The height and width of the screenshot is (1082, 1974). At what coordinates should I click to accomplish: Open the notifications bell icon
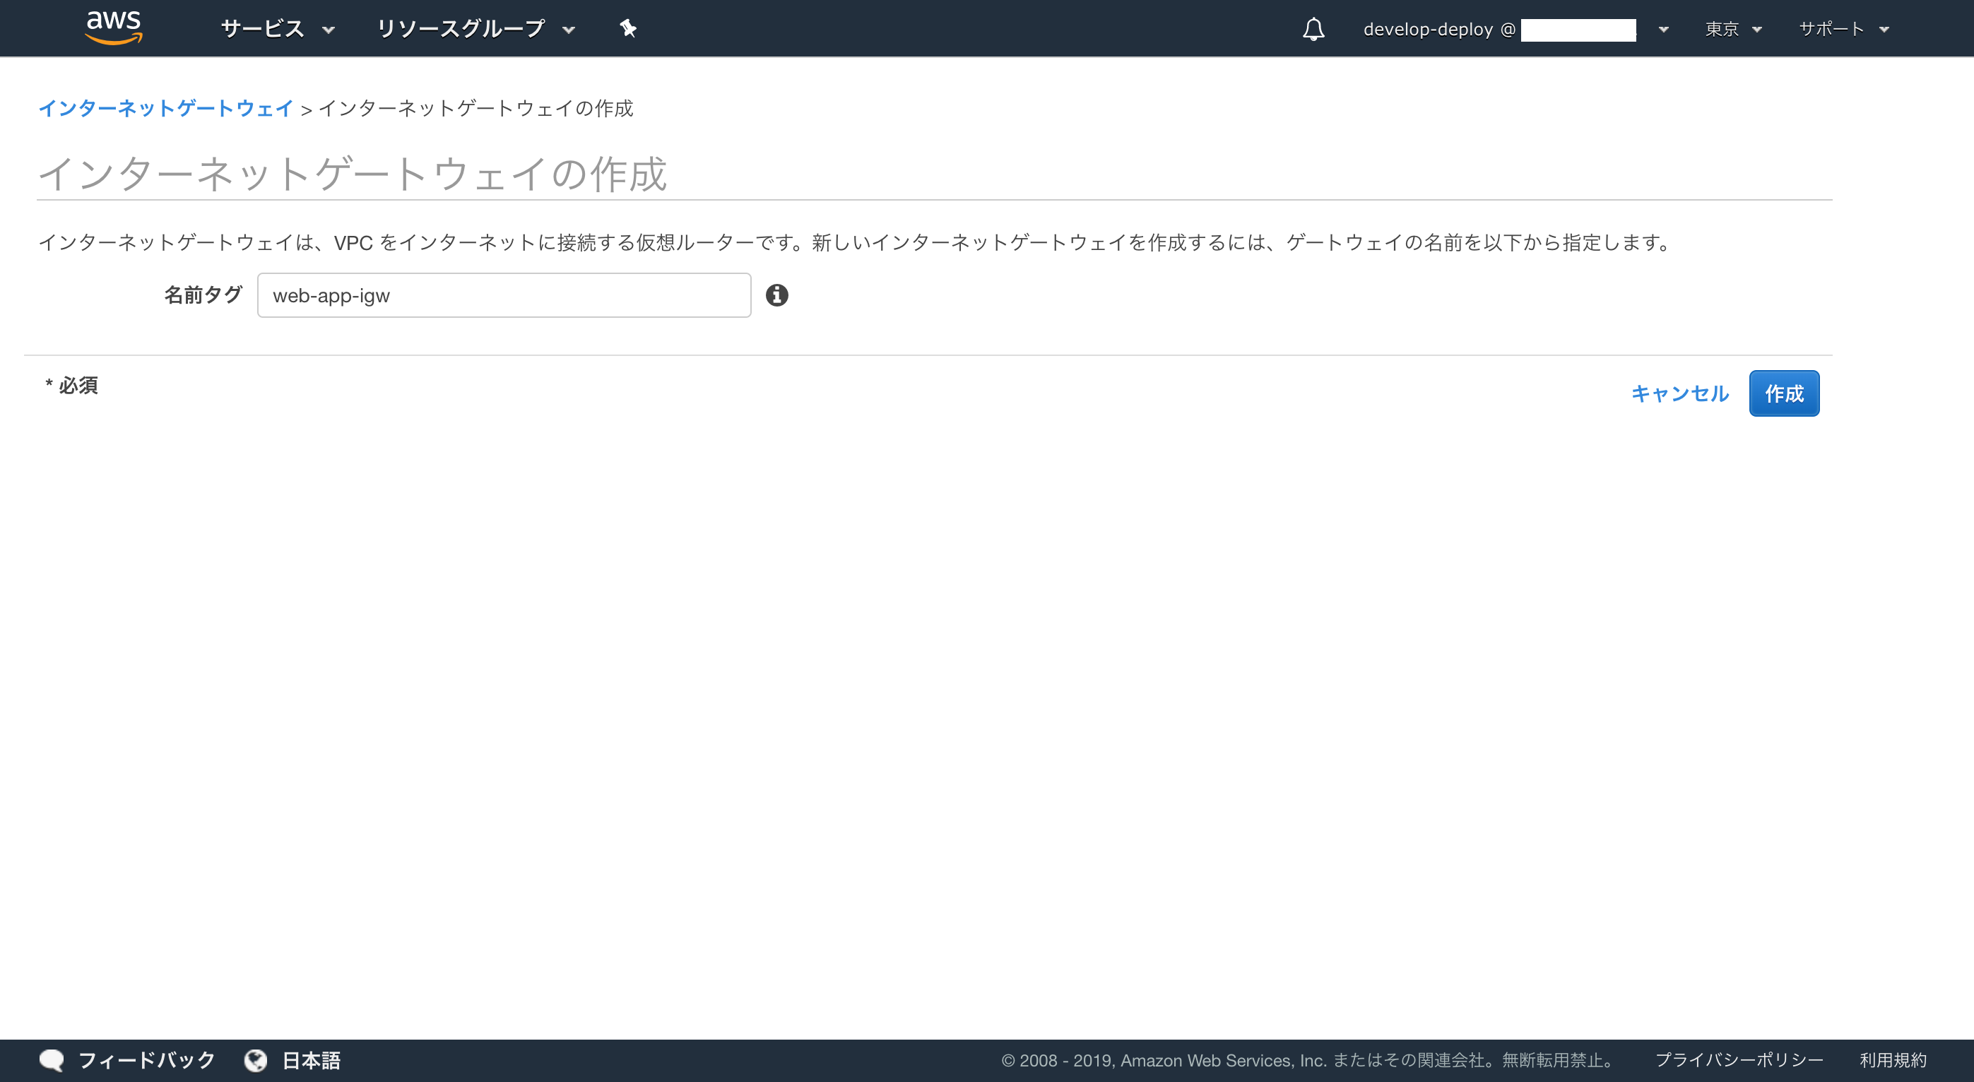(1313, 29)
